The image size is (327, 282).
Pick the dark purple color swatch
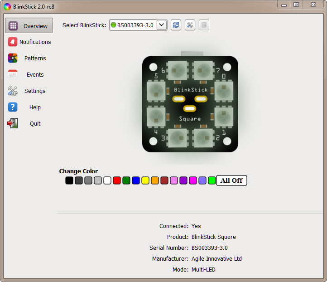pyautogui.click(x=183, y=180)
